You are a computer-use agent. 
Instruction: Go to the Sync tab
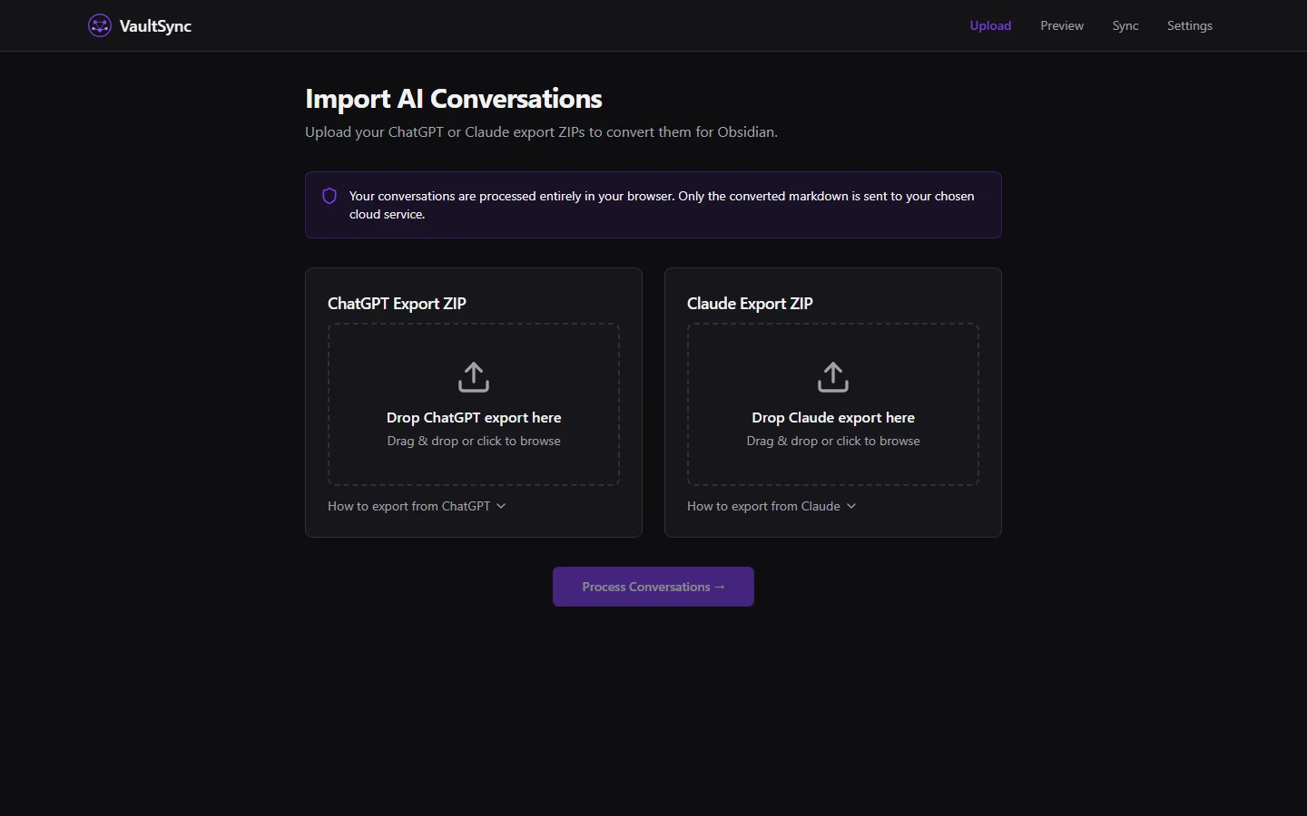pyautogui.click(x=1125, y=25)
